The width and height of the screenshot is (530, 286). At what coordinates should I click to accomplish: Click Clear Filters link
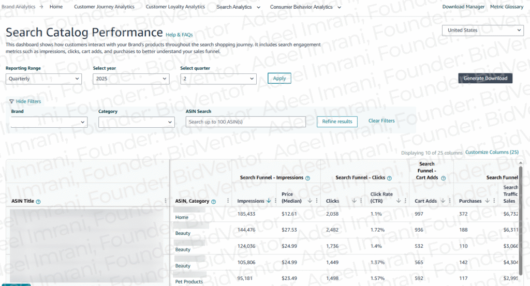[x=381, y=121]
